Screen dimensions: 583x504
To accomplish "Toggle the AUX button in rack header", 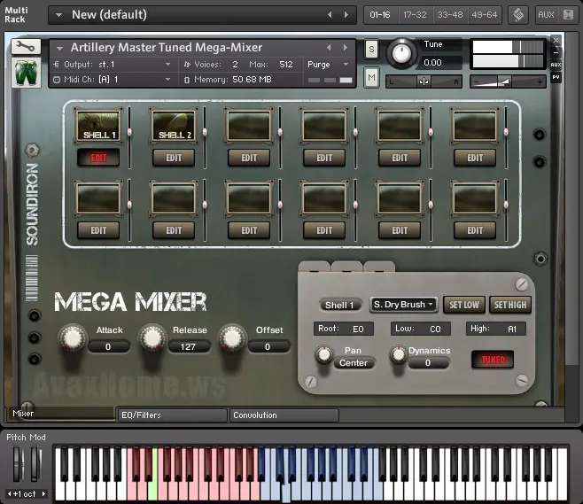I will click(x=546, y=15).
